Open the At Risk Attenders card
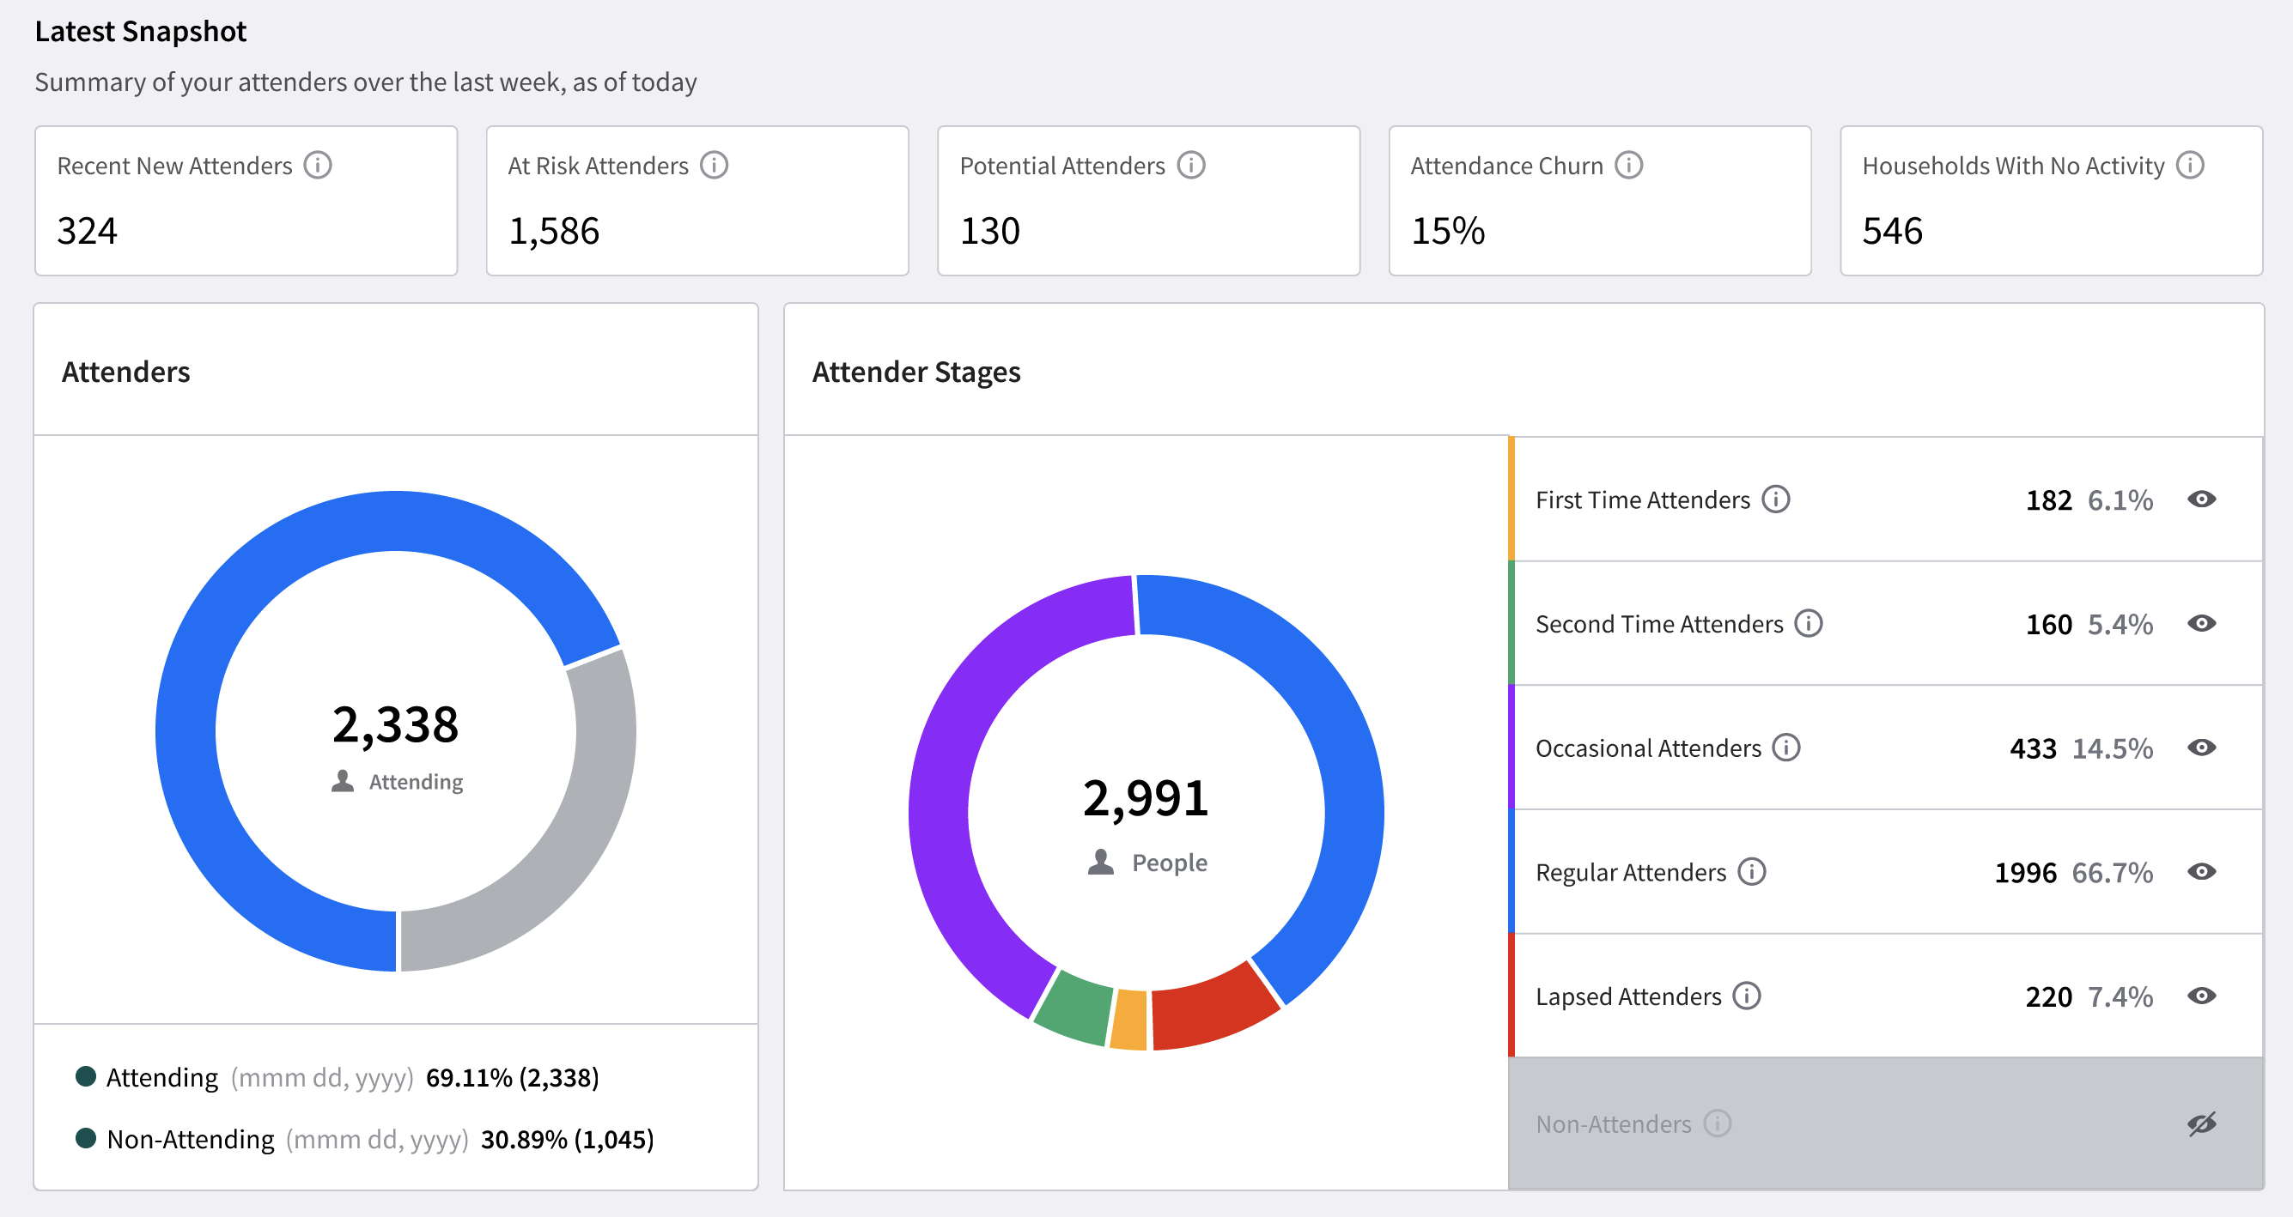The height and width of the screenshot is (1217, 2293). click(x=697, y=201)
